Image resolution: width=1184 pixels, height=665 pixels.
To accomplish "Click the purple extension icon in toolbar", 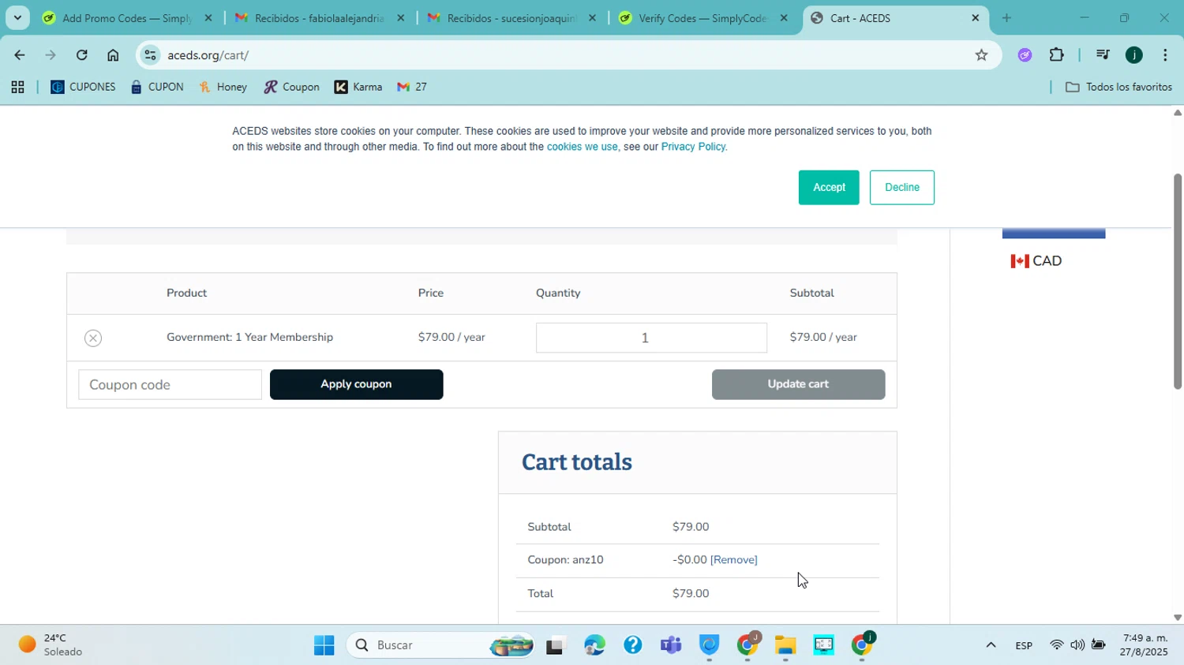I will 1025,55.
